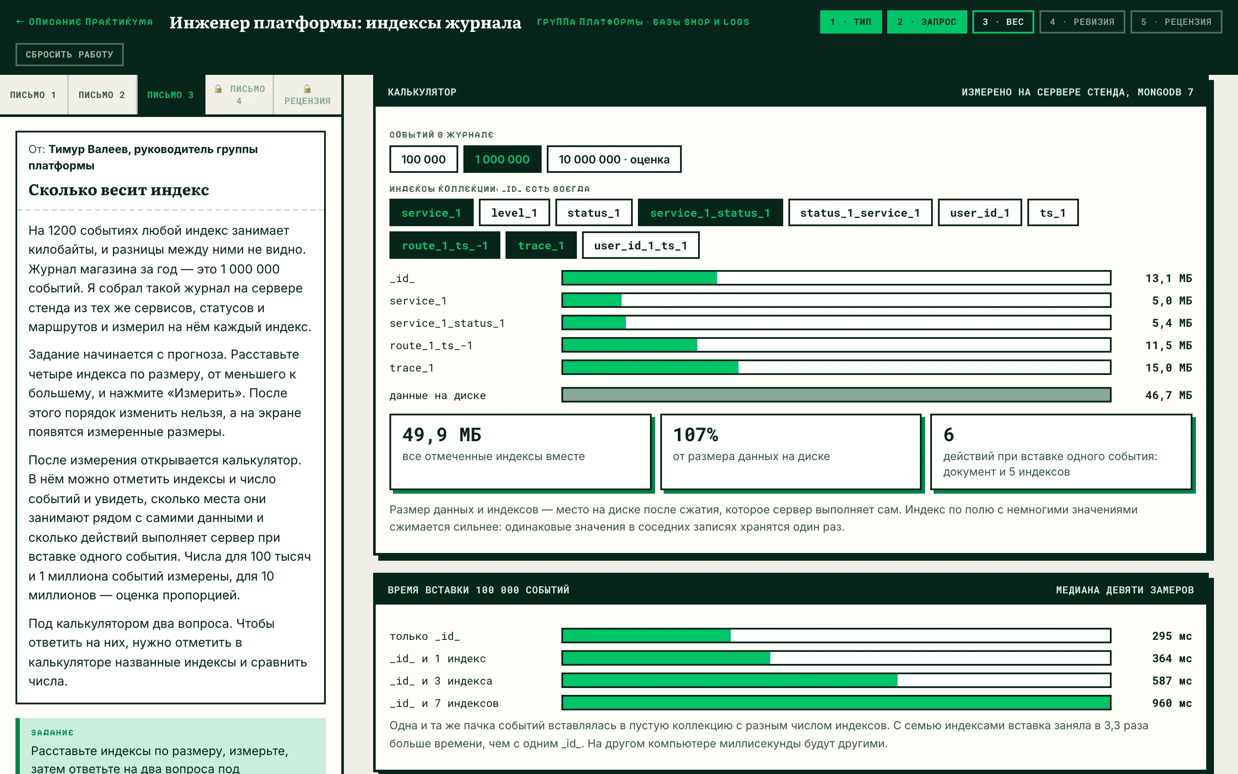Enable the user_id_1_ts_1 index chip

pos(640,245)
